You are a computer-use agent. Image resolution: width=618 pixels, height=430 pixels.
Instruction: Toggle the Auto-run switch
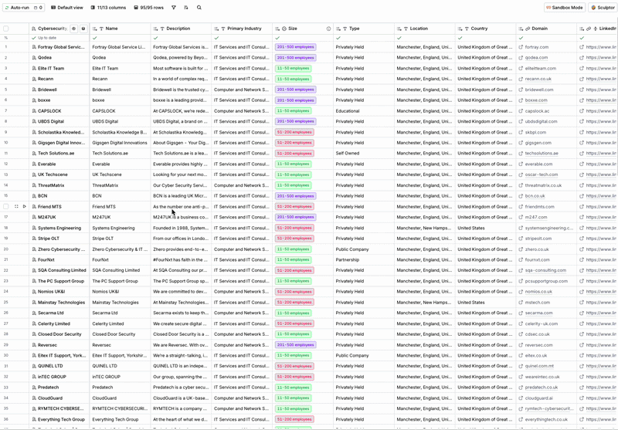(x=17, y=8)
